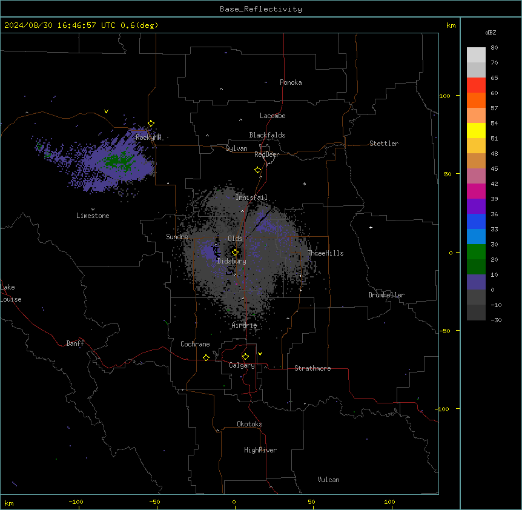The height and width of the screenshot is (510, 522).
Task: Select the yellow diamond marker above Calgary label
Action: (x=245, y=357)
